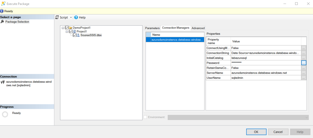The width and height of the screenshot is (313, 138).
Task: Collapse the Project1 tree node
Action: pyautogui.click(x=67, y=31)
